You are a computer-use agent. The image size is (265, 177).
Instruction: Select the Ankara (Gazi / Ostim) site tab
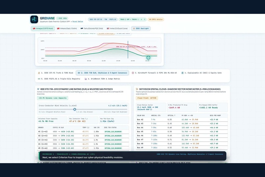point(67,28)
